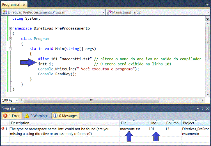Click the class icon in the type dropdown

click(5, 12)
